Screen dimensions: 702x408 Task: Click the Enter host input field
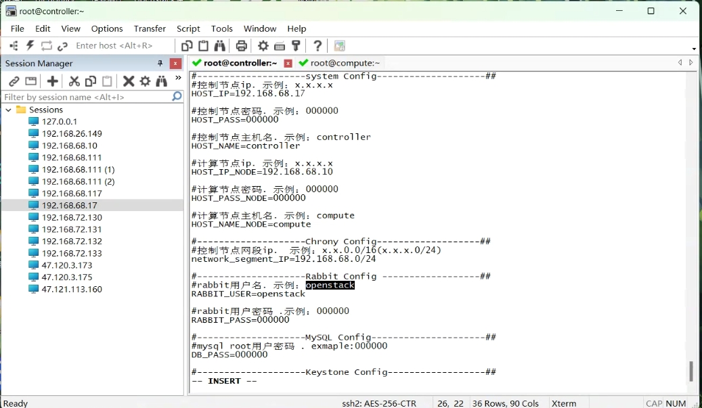coord(122,45)
